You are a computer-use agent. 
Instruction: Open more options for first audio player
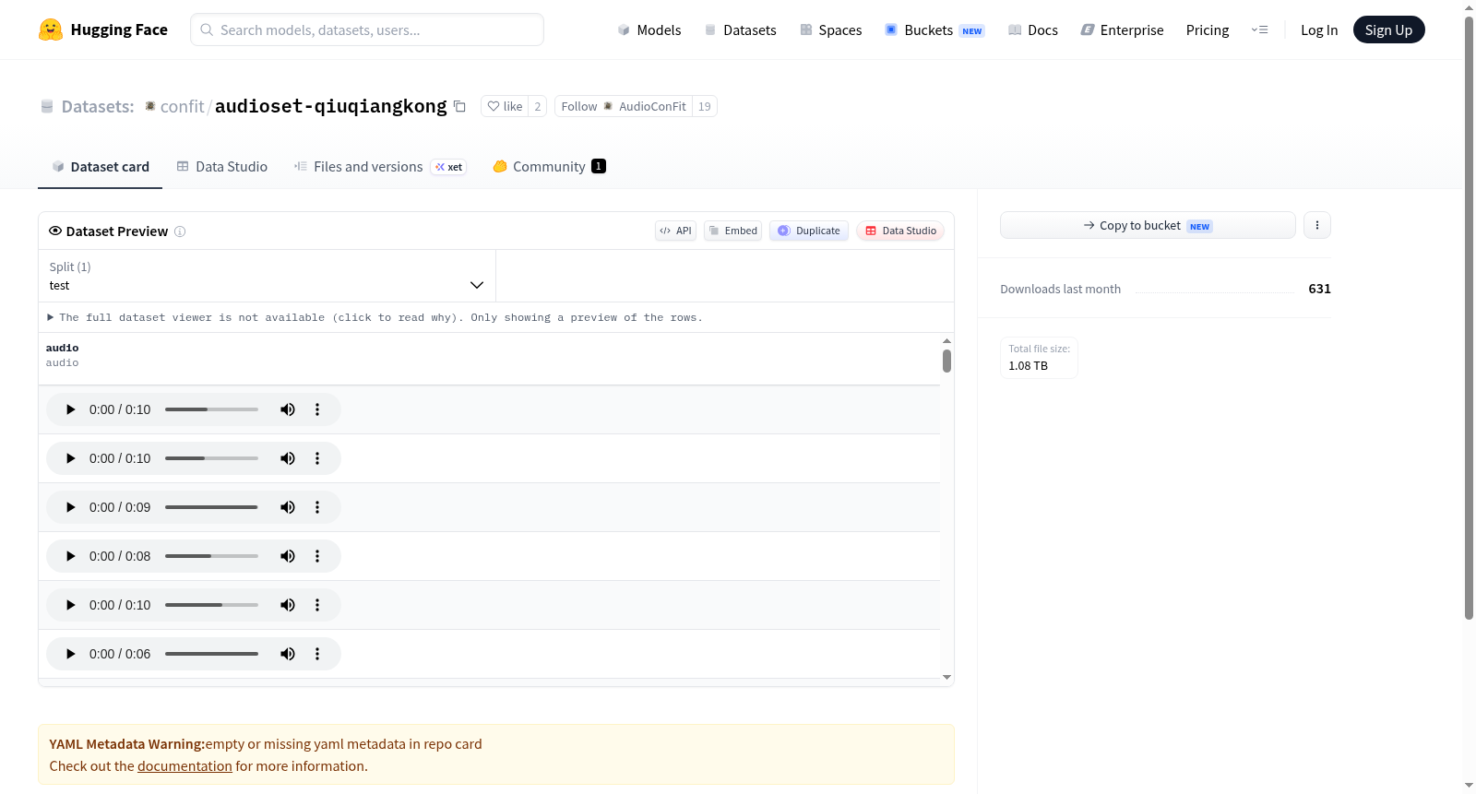pos(317,409)
